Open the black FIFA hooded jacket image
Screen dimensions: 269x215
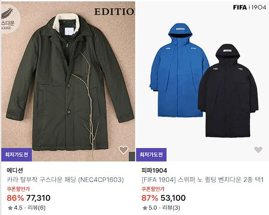coord(228,91)
